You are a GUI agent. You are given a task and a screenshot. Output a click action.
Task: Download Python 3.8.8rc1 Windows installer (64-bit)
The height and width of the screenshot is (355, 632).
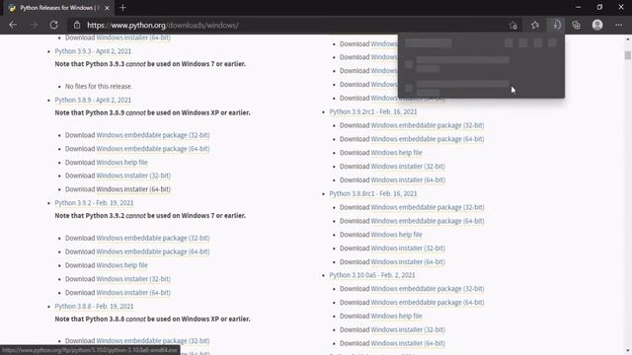click(x=408, y=261)
